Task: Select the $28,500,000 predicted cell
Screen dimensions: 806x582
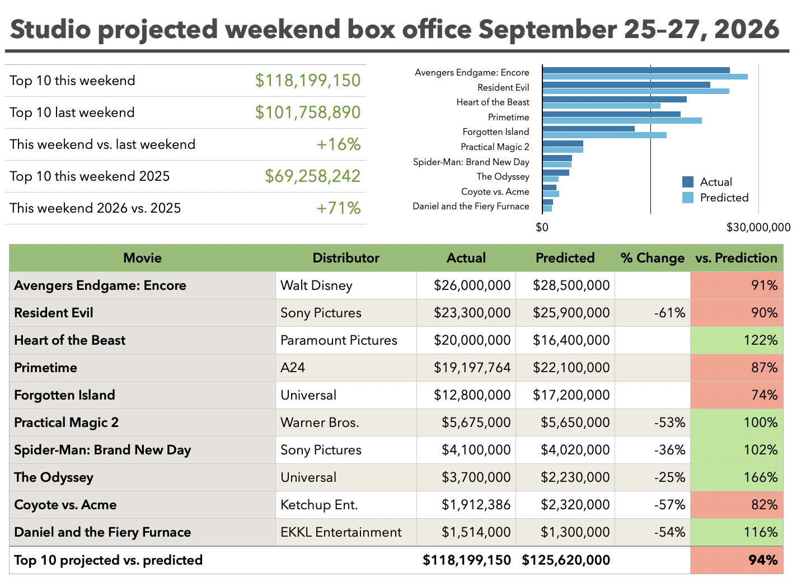Action: tap(565, 285)
